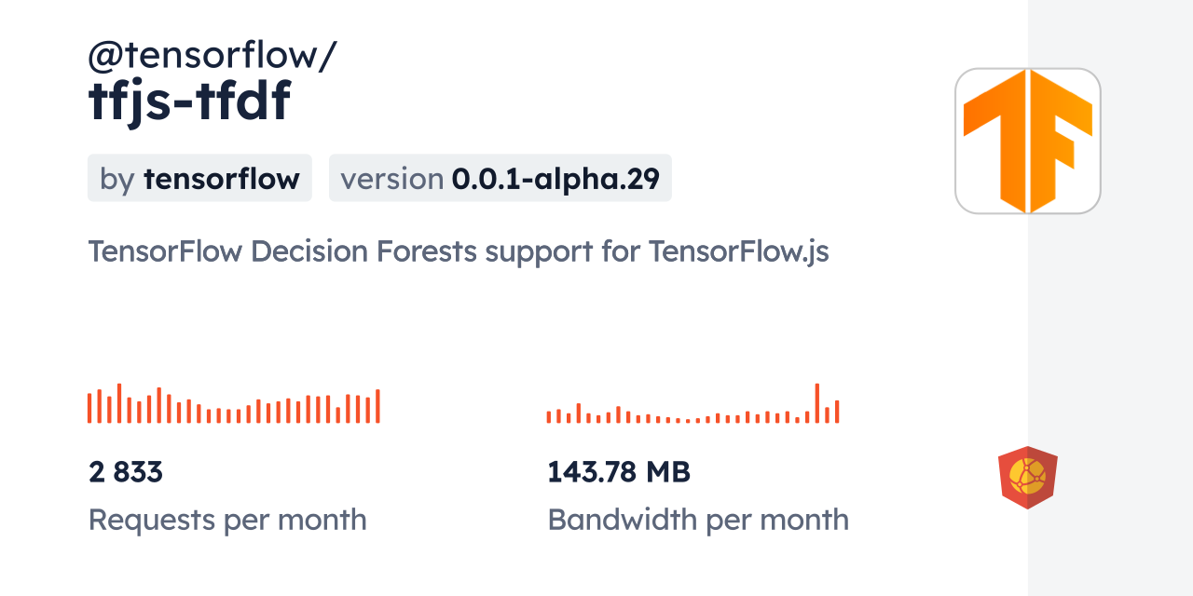Click the last bar of requests chart
This screenshot has width=1193, height=596.
click(377, 406)
